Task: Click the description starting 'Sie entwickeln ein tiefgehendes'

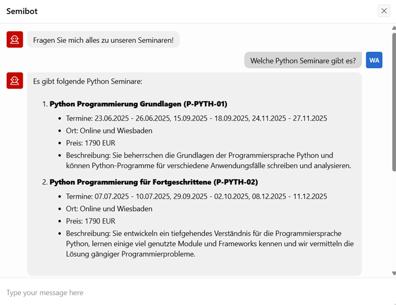Action: 210,244
